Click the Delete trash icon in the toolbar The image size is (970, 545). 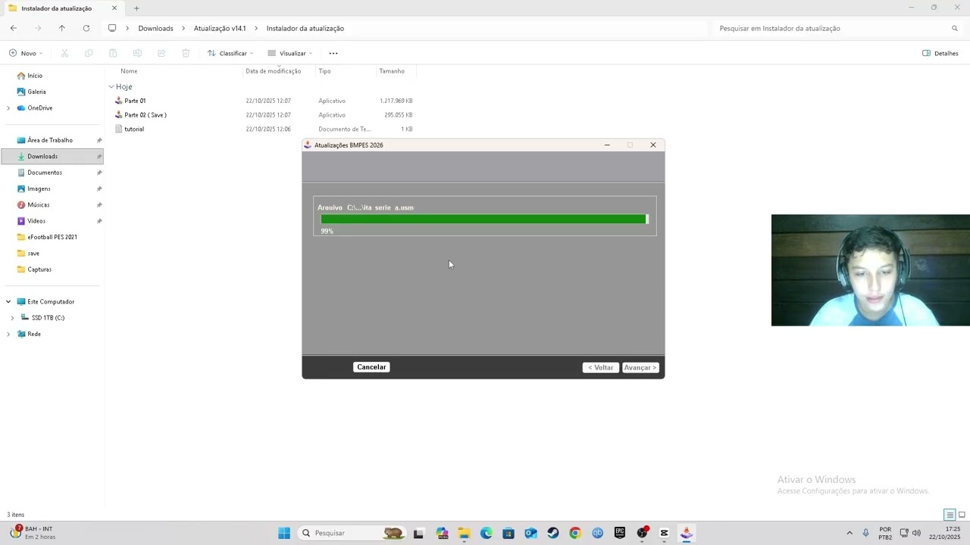pos(186,54)
